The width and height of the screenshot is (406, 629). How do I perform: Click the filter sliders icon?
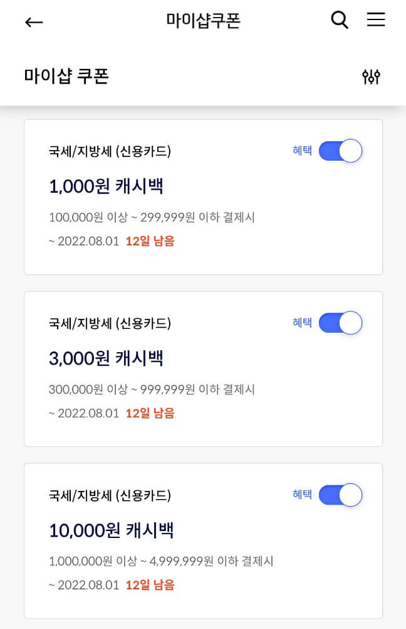[x=371, y=77]
